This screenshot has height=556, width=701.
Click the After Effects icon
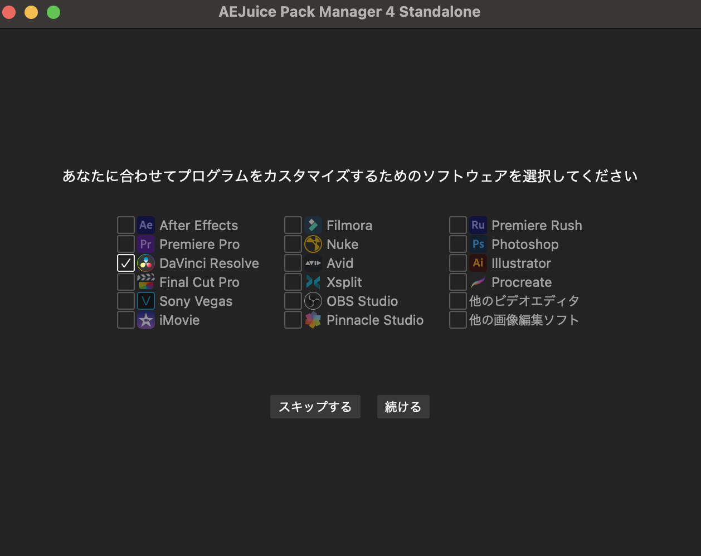point(145,225)
